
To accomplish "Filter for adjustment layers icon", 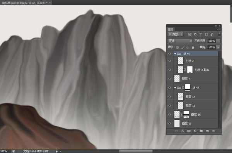I will (195, 34).
